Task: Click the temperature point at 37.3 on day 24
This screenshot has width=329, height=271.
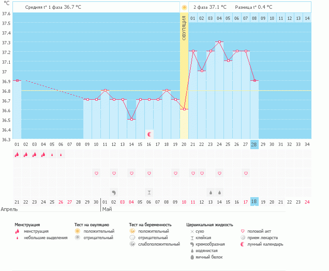Action: click(219, 42)
